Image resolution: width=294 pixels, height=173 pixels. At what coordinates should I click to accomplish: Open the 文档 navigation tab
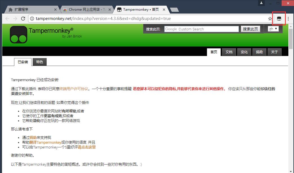[229, 52]
